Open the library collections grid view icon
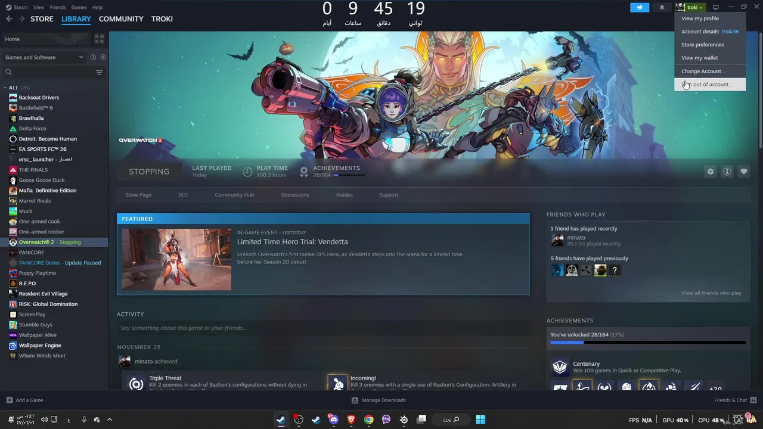Screen dimensions: 763x429 [x=99, y=39]
